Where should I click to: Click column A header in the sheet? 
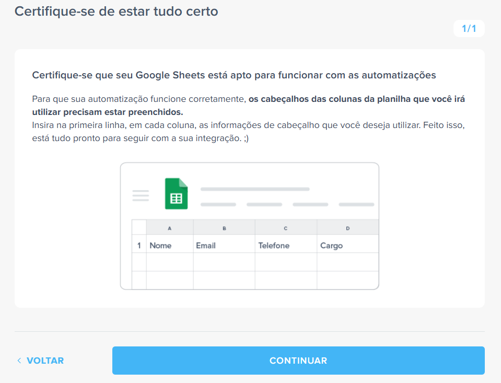tap(170, 228)
